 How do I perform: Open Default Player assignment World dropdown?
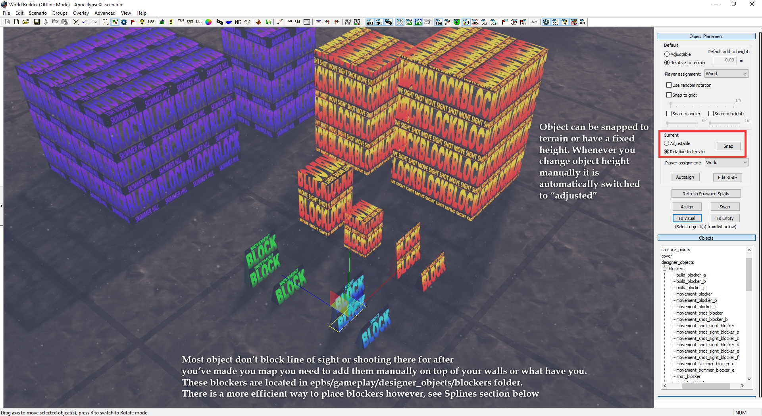(726, 74)
